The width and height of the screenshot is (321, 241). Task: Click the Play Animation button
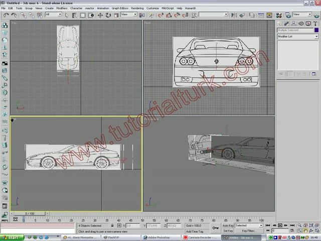point(280,225)
